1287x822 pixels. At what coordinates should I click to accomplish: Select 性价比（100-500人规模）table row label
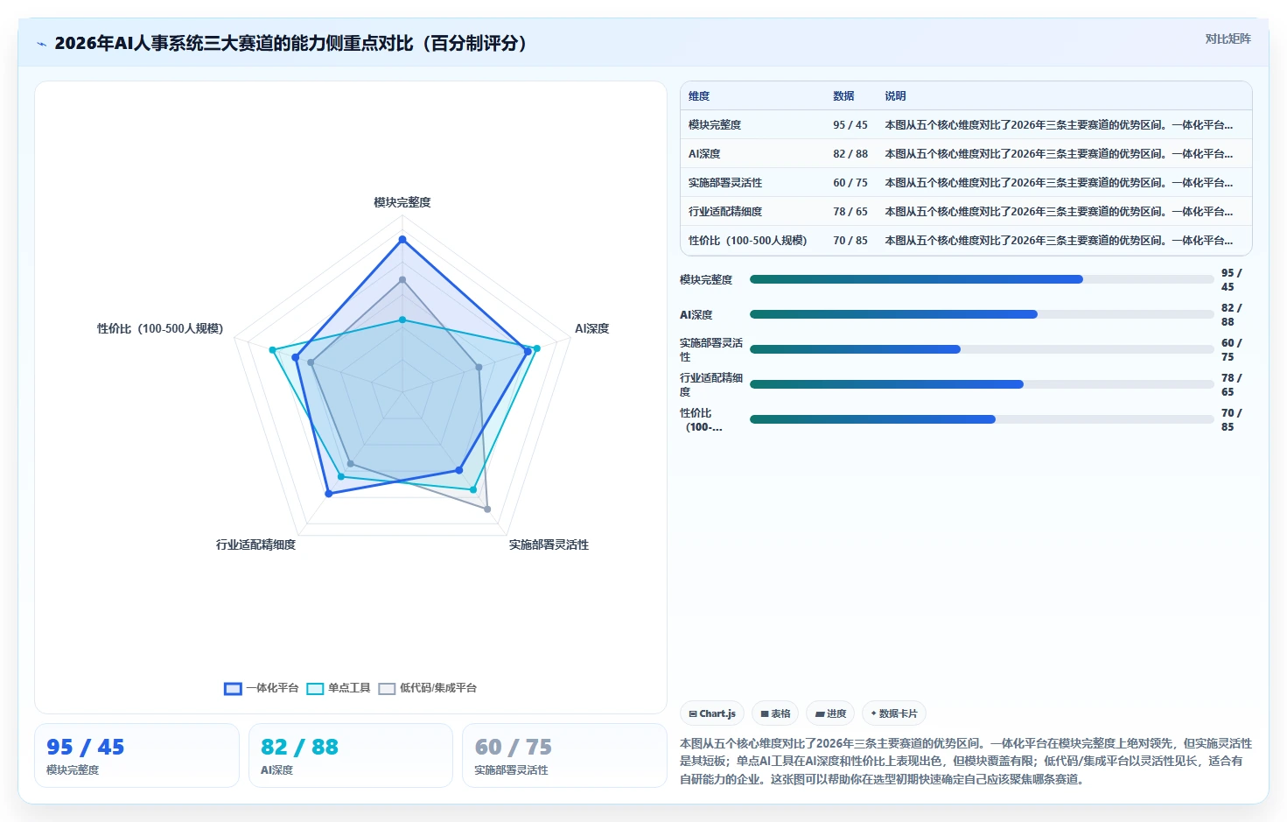click(747, 241)
